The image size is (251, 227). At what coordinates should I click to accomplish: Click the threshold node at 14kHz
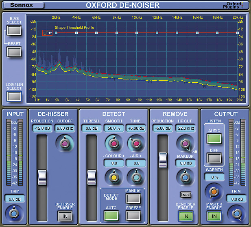coord(177,33)
